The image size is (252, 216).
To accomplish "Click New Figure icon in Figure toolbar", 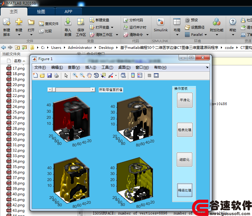I will coord(35,75).
